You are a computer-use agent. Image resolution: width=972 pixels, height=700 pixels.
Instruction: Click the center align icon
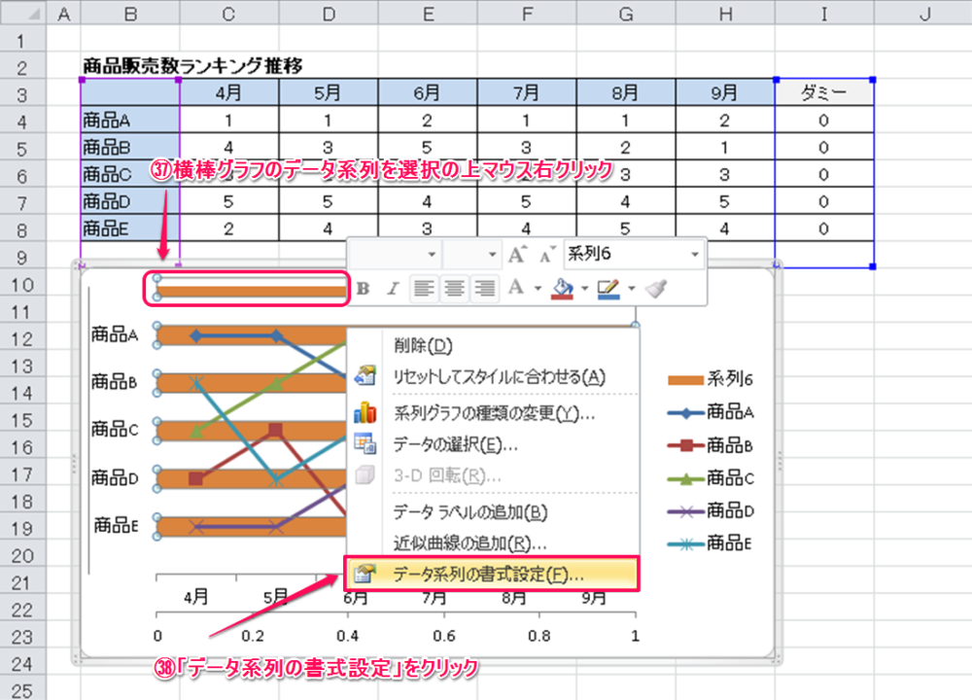coord(453,288)
